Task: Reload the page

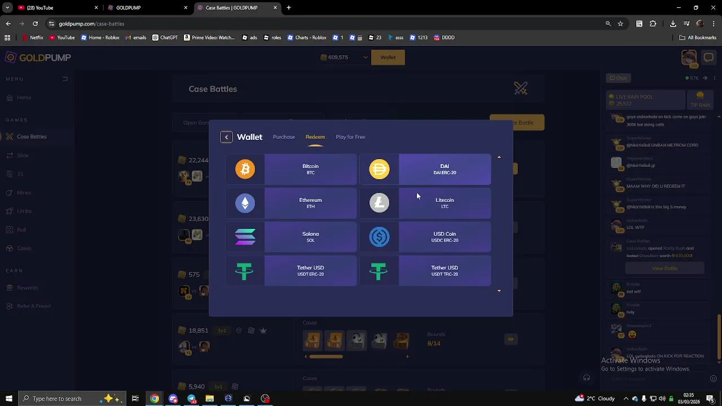Action: (35, 24)
